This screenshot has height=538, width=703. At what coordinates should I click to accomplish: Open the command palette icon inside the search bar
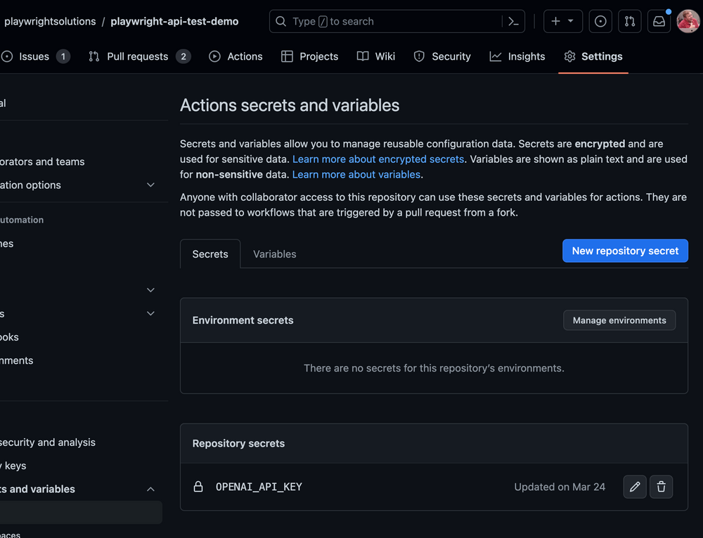pos(513,21)
